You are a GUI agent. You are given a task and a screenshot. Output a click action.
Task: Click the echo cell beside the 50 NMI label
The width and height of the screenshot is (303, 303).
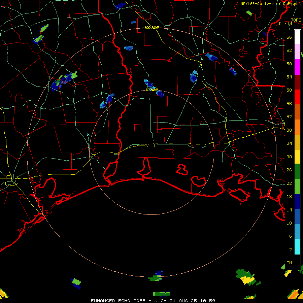(160, 94)
